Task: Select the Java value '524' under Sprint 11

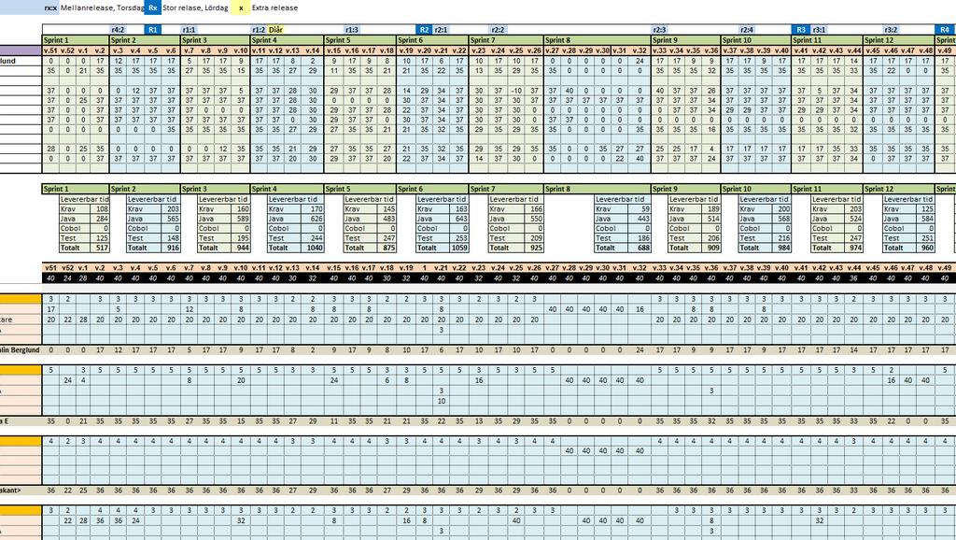Action: (x=854, y=219)
